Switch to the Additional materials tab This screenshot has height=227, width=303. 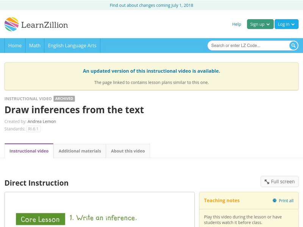pos(80,151)
